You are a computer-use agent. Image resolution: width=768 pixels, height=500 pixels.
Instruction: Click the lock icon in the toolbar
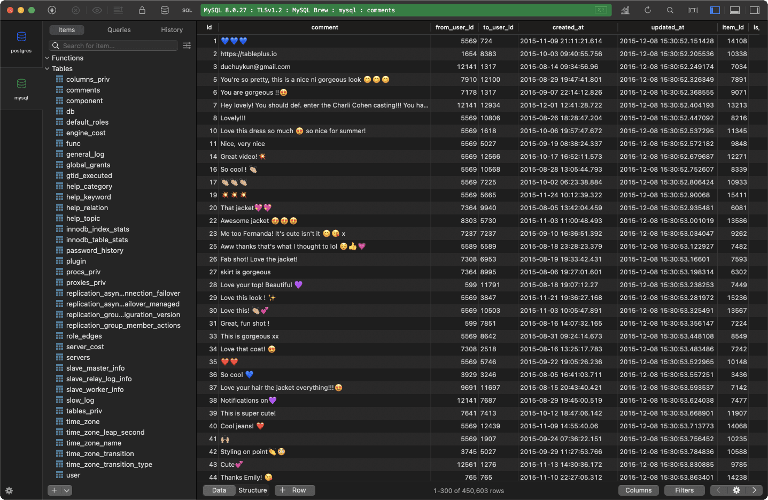pos(142,10)
